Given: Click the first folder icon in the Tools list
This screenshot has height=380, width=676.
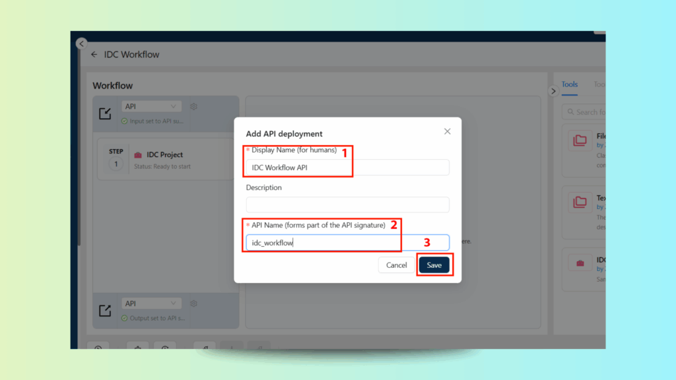Looking at the screenshot, I should (x=580, y=140).
